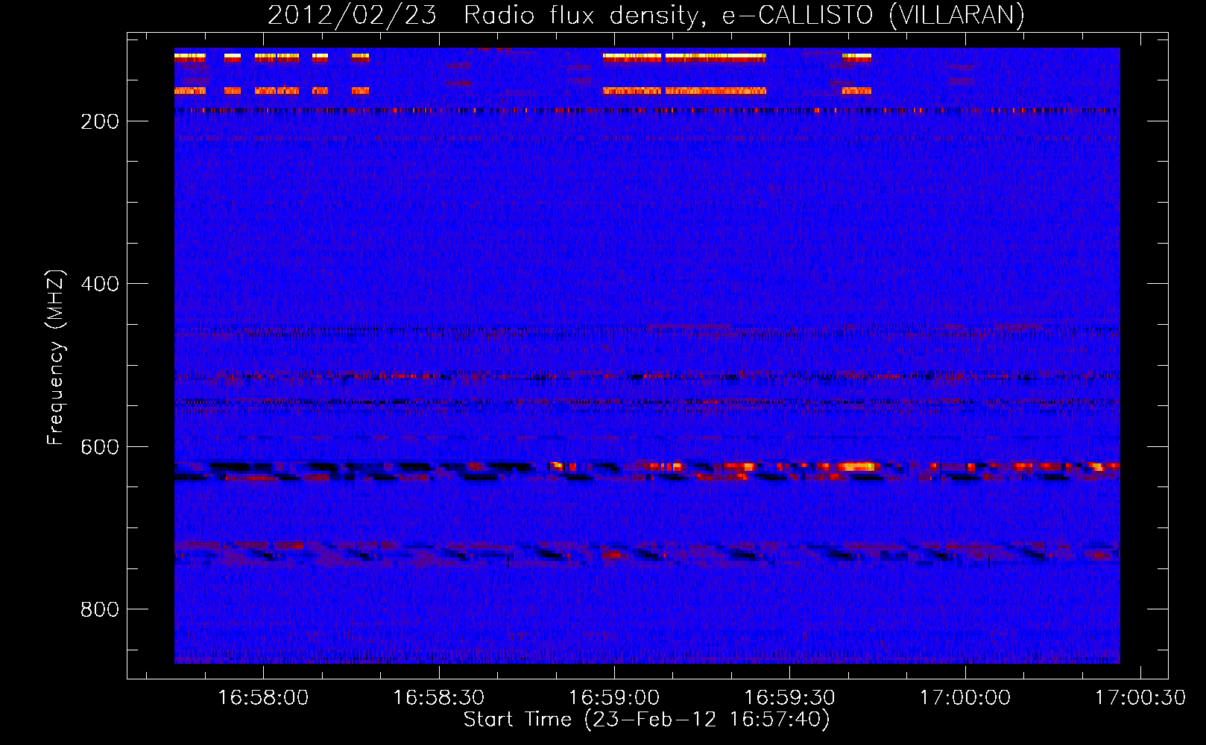Click the 400 frequency tick label
This screenshot has height=745, width=1206.
pos(100,284)
